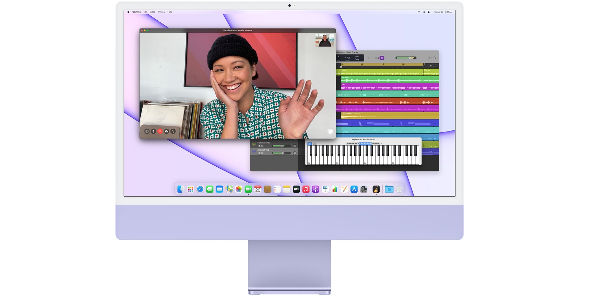Open Spotlight search in menu bar
Viewport: 599px width, 295px height.
click(424, 12)
